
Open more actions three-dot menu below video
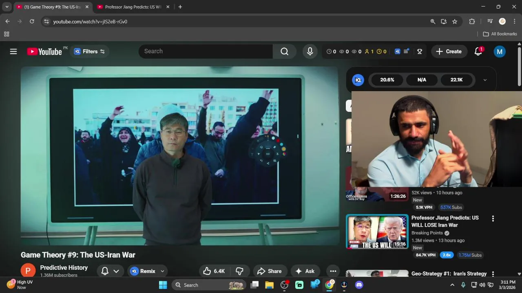tap(333, 271)
